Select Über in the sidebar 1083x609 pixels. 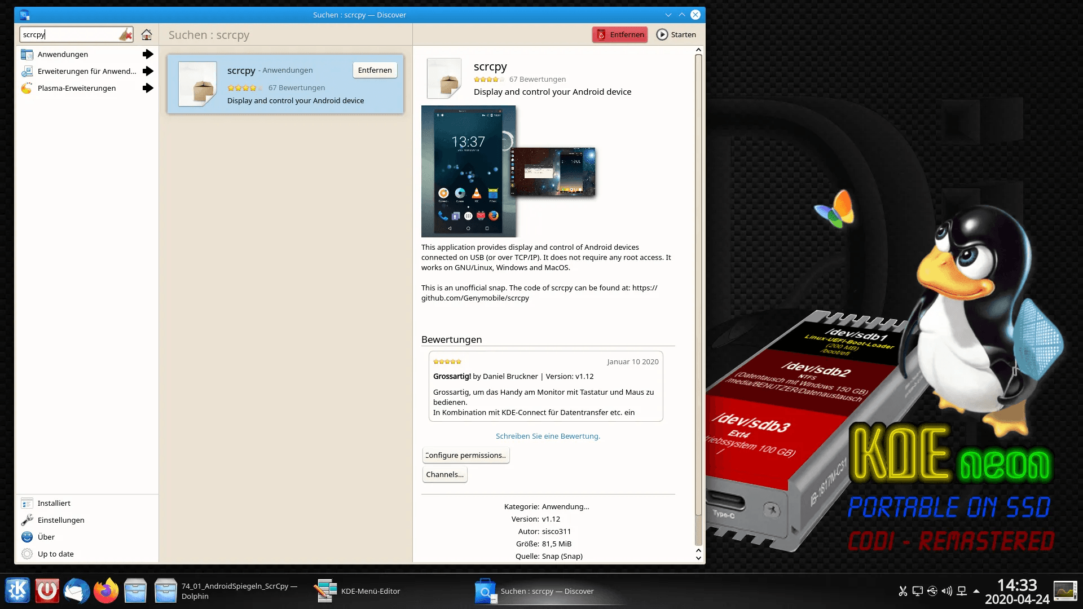tap(46, 537)
